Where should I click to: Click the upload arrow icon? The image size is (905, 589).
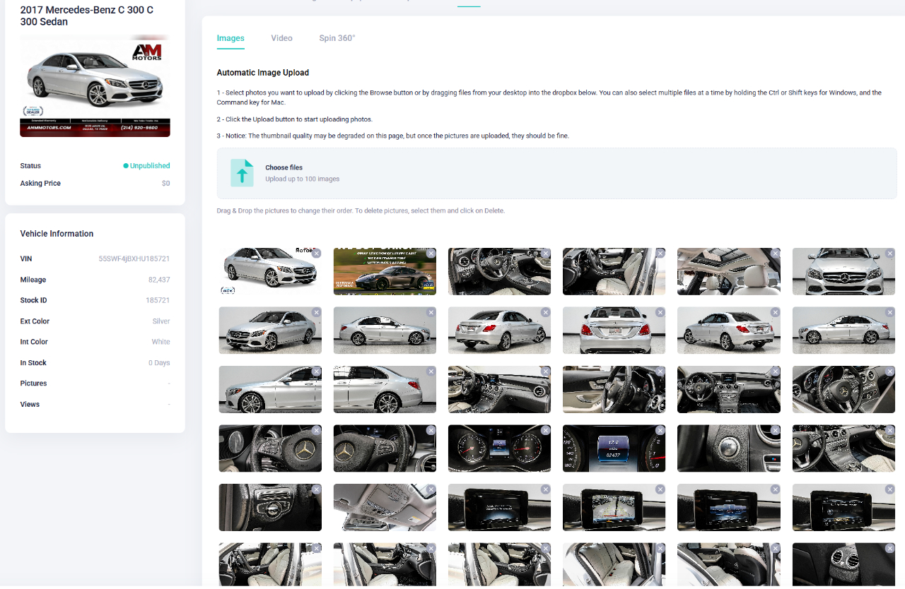(x=242, y=173)
